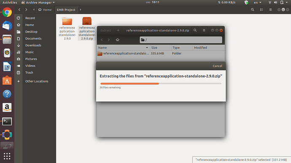Toggle file manager list view icon

(261, 10)
